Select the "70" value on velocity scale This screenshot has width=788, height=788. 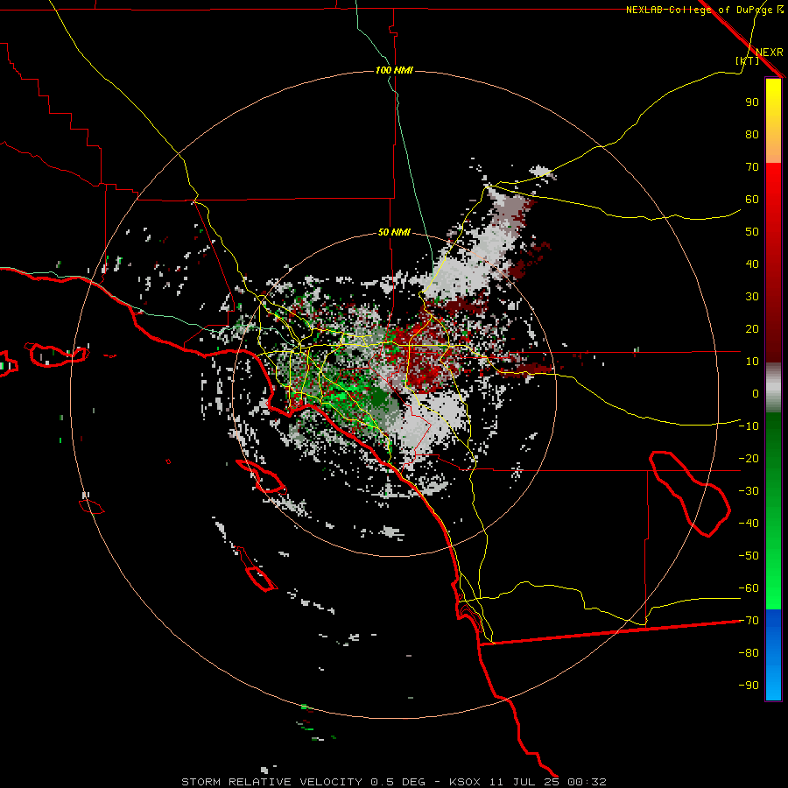pyautogui.click(x=752, y=167)
